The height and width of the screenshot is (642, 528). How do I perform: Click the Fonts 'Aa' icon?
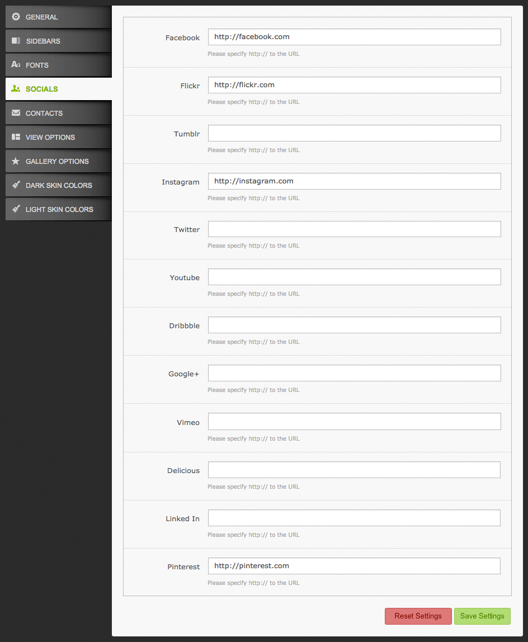coord(16,64)
